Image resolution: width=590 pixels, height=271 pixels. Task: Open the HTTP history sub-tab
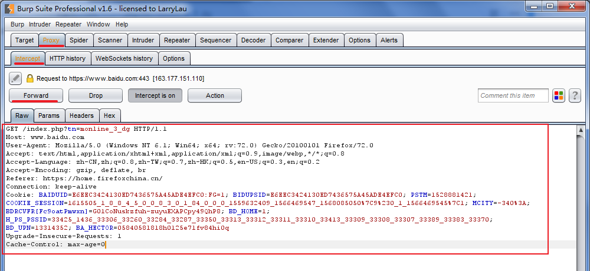[68, 59]
